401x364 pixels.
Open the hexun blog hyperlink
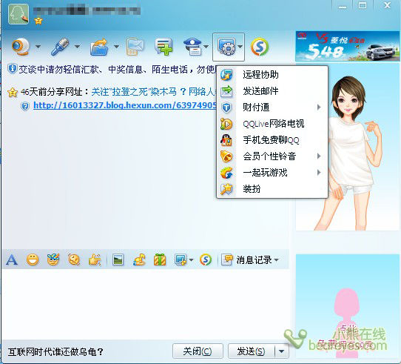[125, 105]
